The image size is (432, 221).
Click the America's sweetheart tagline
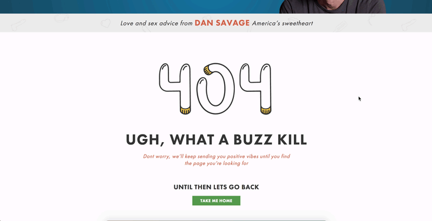tap(282, 23)
